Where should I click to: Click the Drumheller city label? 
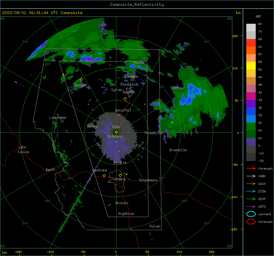pyautogui.click(x=178, y=150)
